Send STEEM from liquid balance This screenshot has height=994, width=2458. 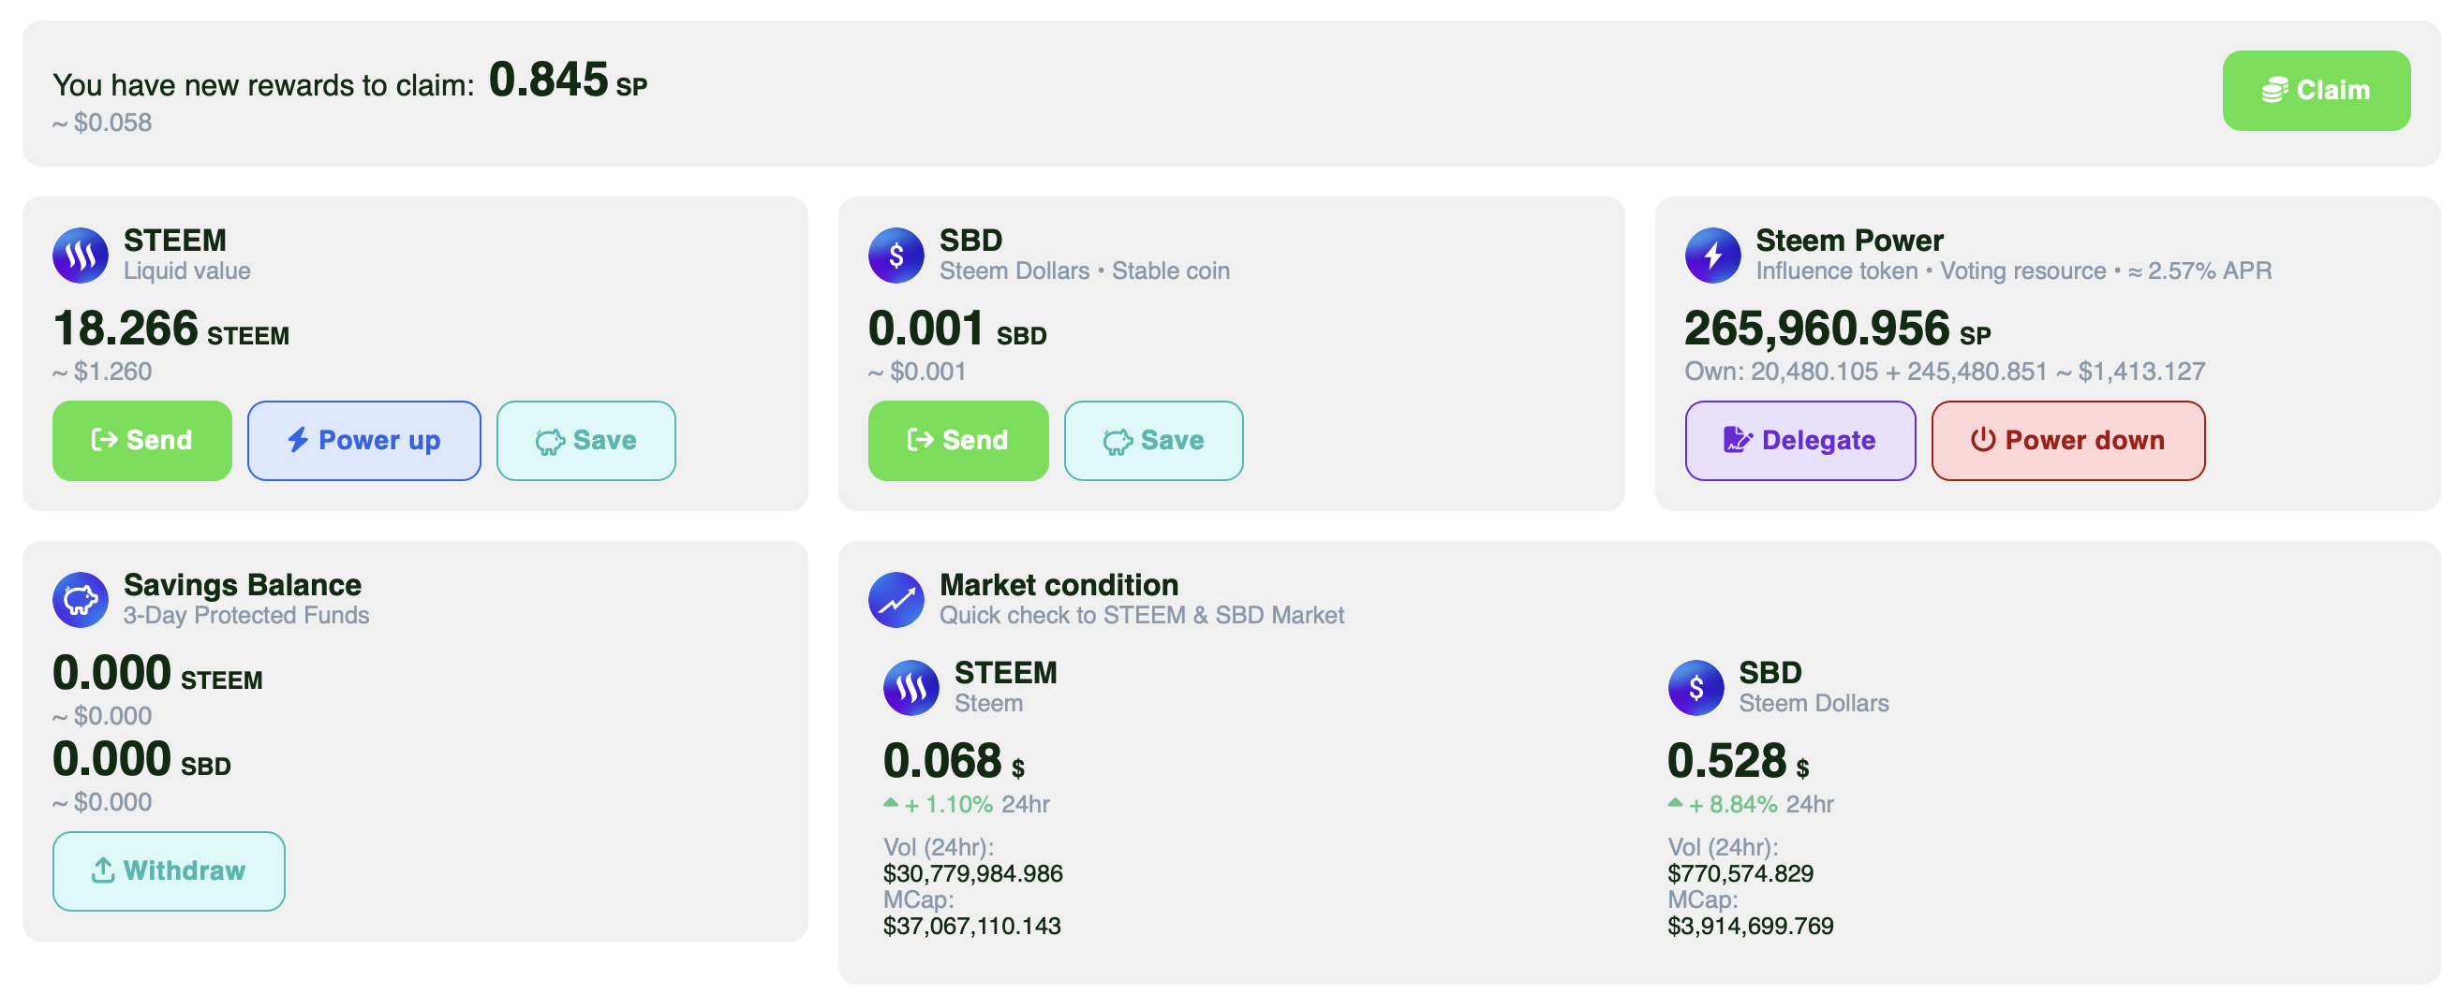[x=142, y=440]
